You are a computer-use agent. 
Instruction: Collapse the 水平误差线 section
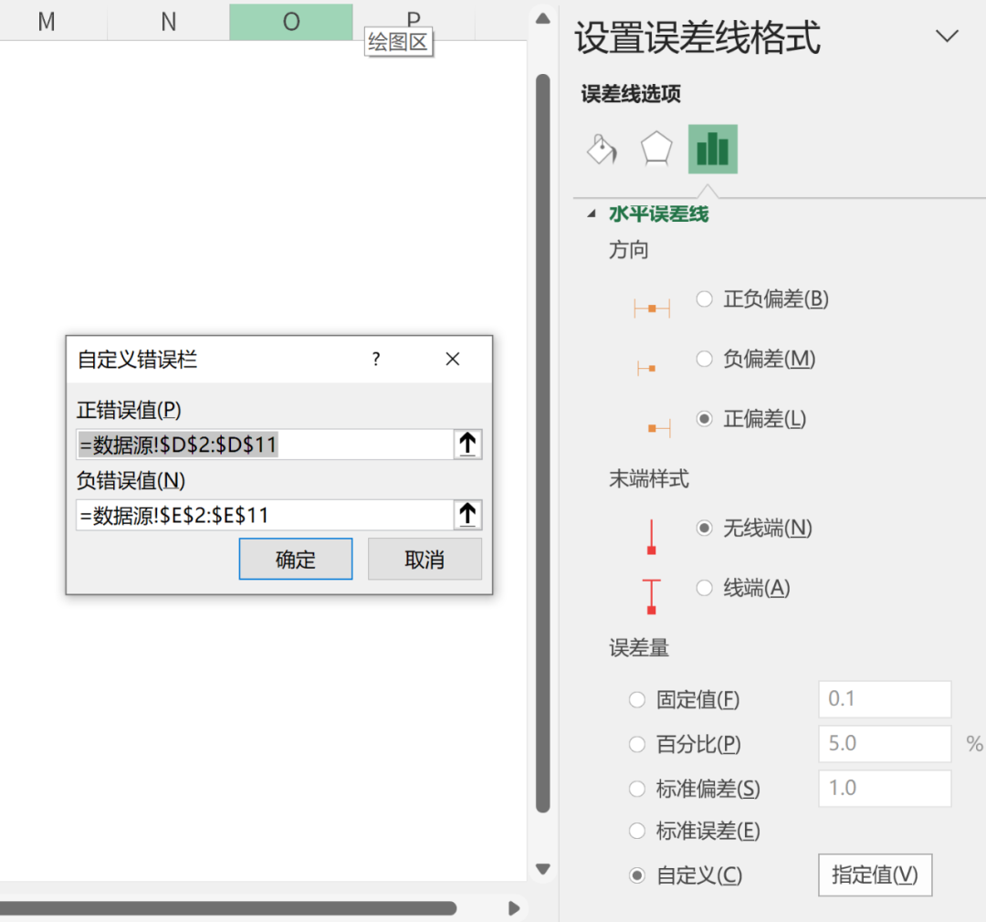(593, 215)
